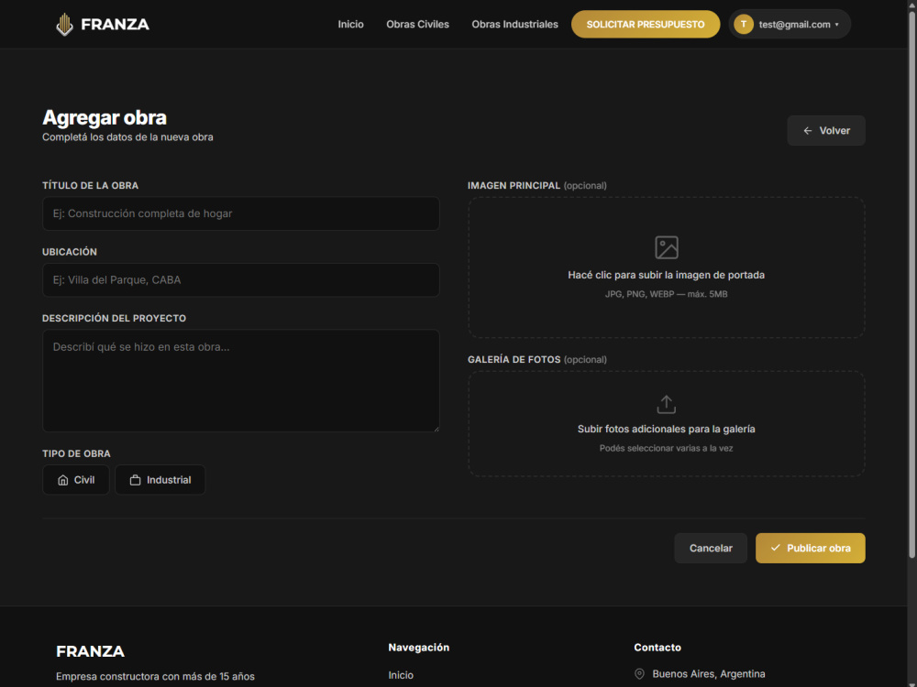Focus the Título de la obra field
The height and width of the screenshot is (687, 917).
coord(241,213)
